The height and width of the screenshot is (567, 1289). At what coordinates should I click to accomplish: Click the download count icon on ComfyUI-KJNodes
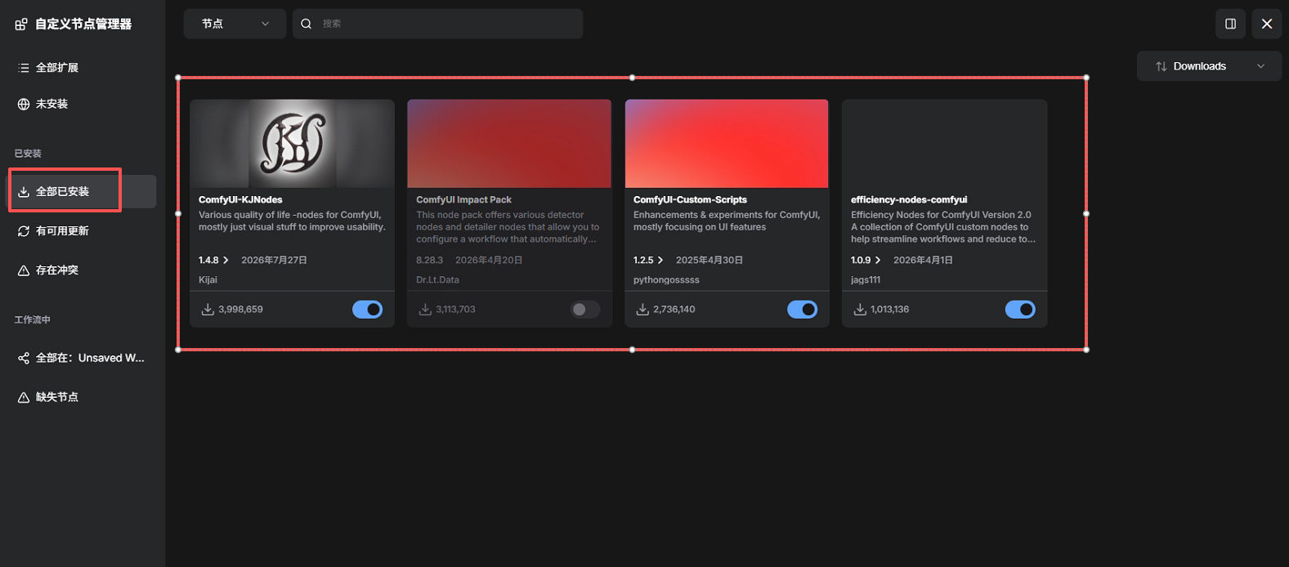click(208, 309)
